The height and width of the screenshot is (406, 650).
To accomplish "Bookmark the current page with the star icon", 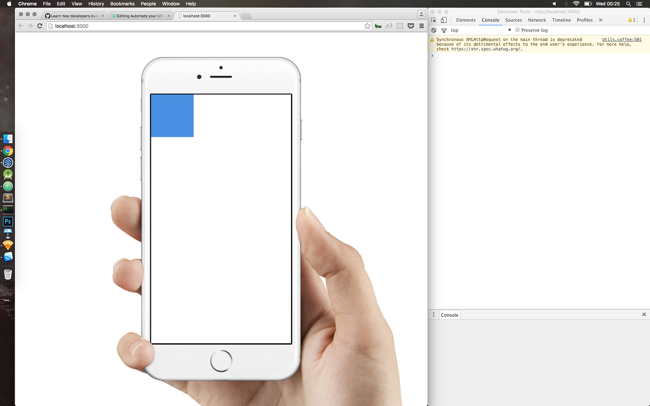I will pos(367,26).
